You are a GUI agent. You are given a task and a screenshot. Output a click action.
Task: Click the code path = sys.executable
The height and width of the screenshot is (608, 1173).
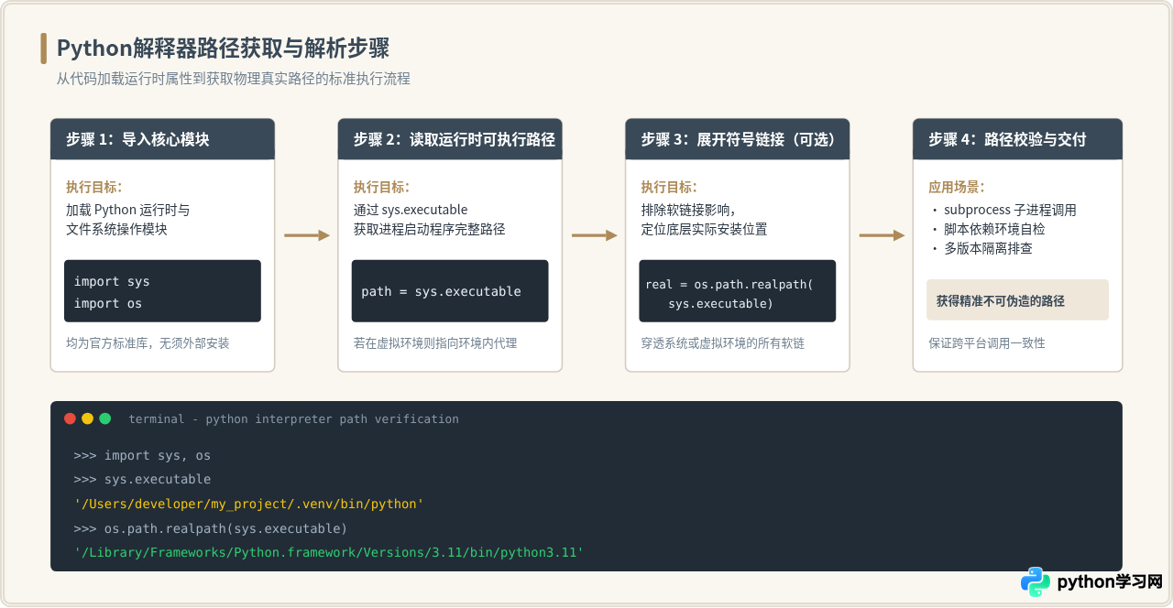(441, 291)
